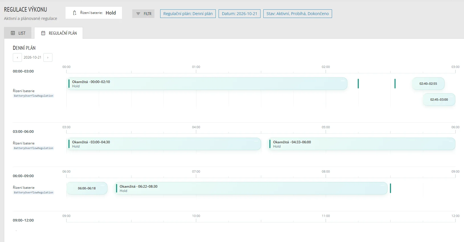Click the date field showing 2026-10-21
The width and height of the screenshot is (464, 242).
(32, 57)
